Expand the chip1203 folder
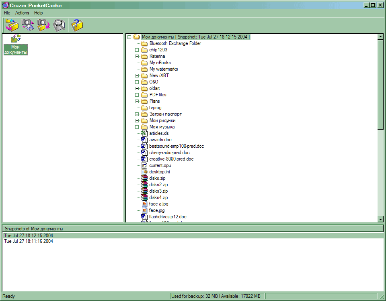Image resolution: width=386 pixels, height=301 pixels. (137, 50)
